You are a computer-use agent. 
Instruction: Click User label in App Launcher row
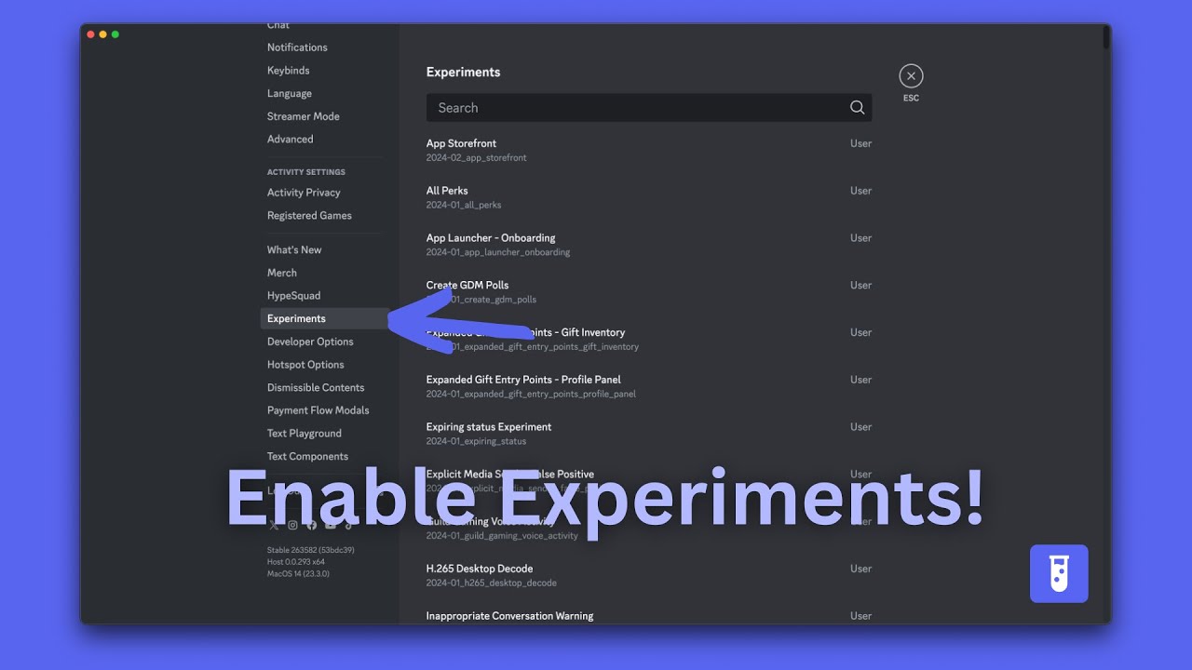click(x=860, y=238)
